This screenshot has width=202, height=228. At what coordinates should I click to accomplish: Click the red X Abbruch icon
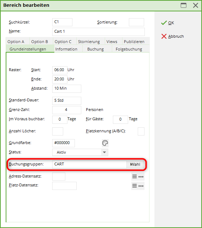point(164,36)
